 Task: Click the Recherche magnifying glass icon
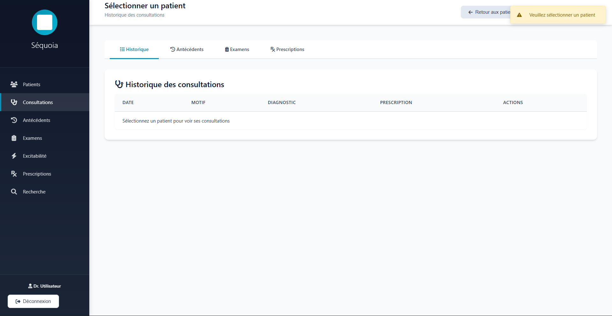(x=14, y=192)
